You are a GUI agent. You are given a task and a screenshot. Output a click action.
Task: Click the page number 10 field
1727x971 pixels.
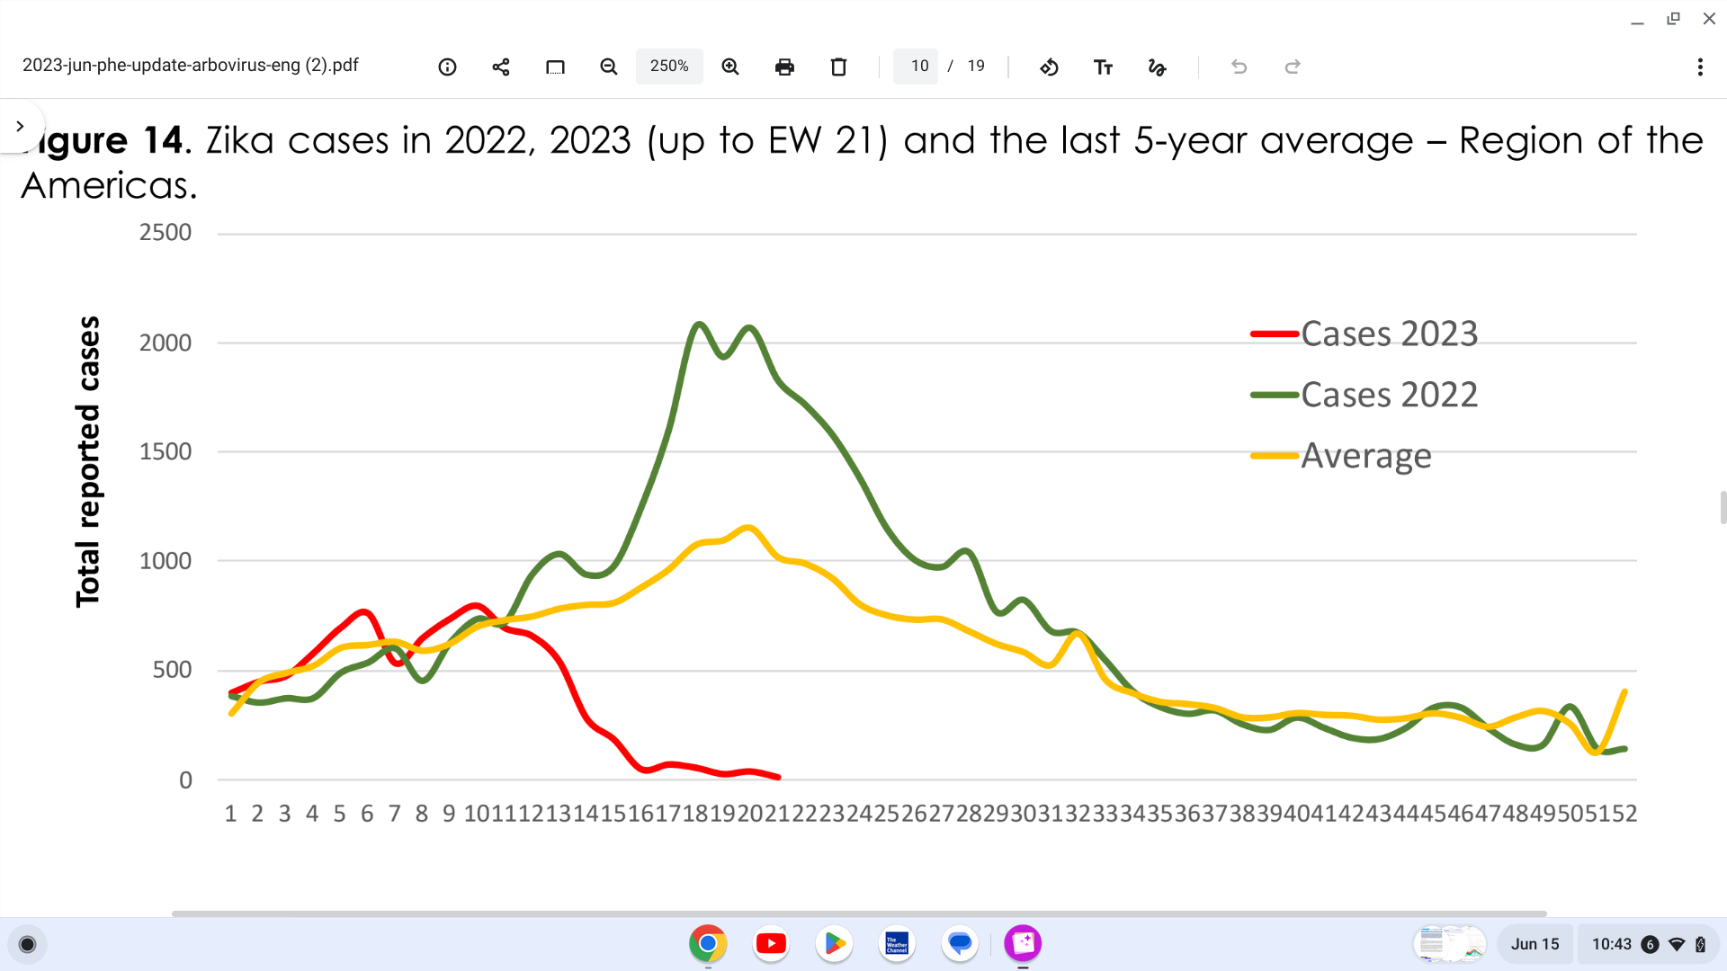pos(917,67)
